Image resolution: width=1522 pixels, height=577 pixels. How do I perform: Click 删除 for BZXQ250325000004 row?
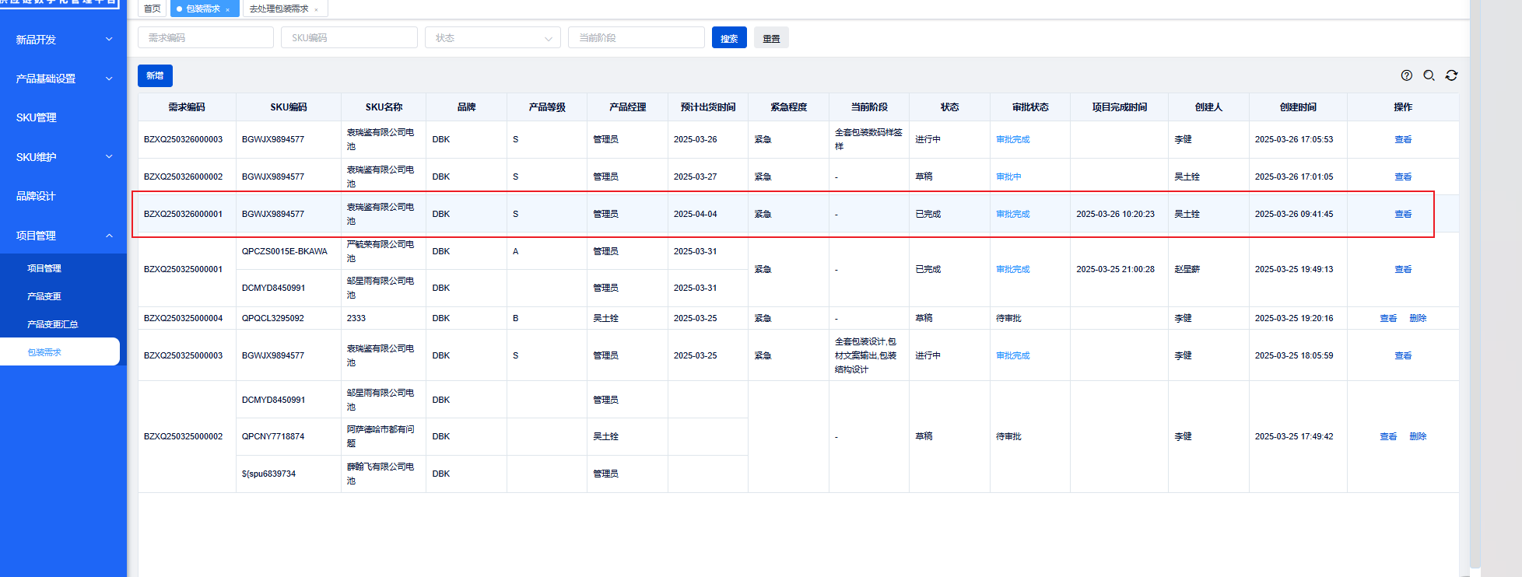coord(1417,318)
